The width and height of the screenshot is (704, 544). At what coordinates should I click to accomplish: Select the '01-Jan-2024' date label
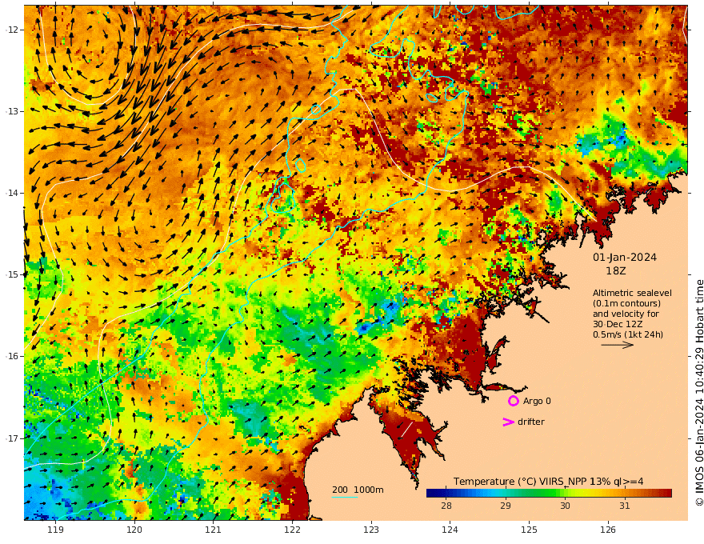625,257
